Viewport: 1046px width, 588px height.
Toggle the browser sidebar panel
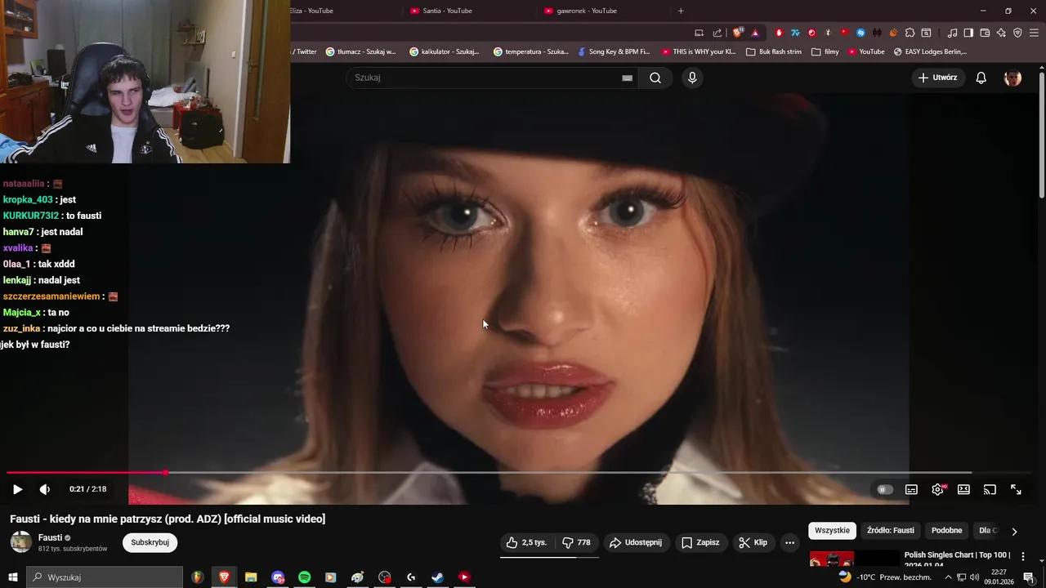pyautogui.click(x=968, y=33)
